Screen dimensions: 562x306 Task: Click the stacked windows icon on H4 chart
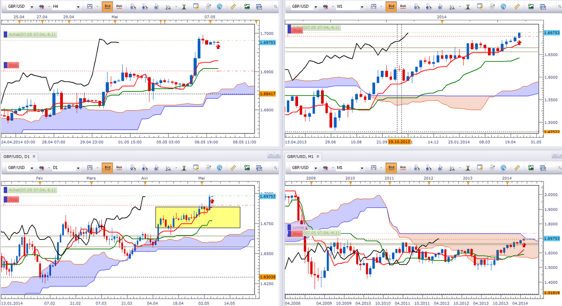point(259,7)
